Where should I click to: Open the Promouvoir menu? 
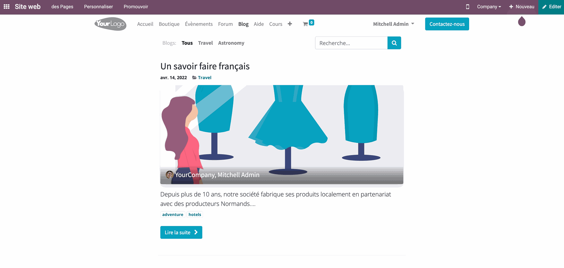[x=135, y=6]
